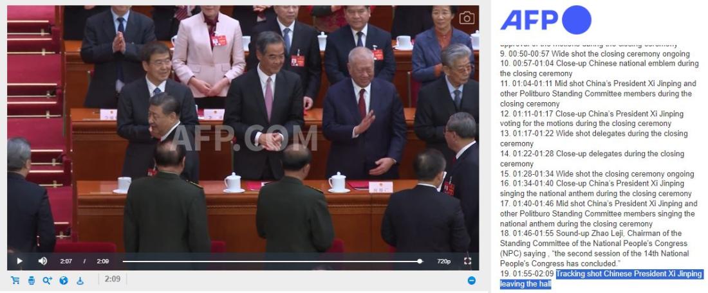Click the video progress bar handle
Image resolution: width=708 pixels, height=293 pixels.
[x=420, y=261]
